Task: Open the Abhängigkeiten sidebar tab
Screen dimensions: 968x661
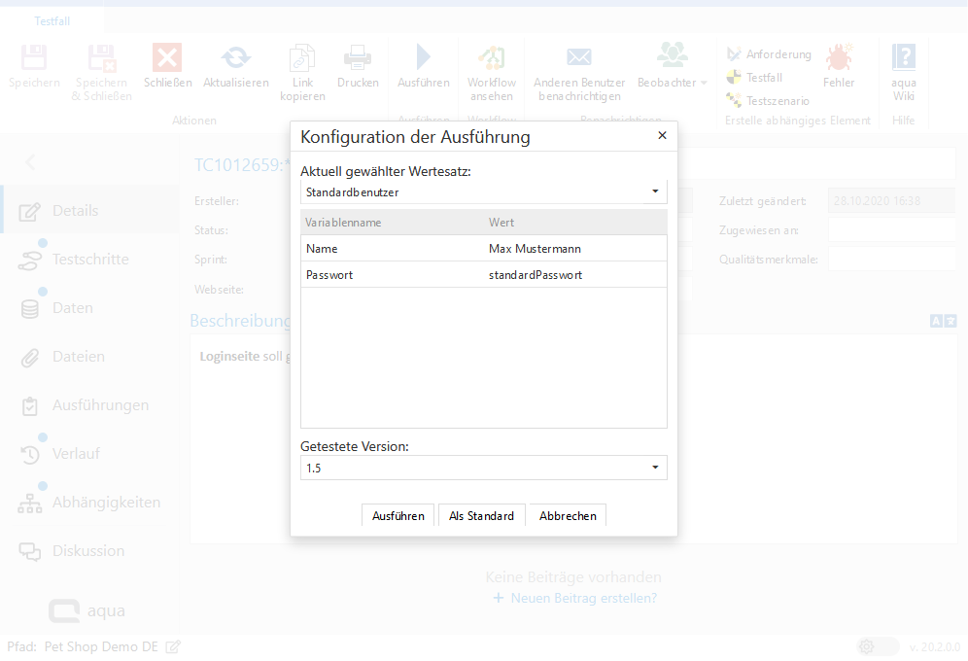Action: [106, 503]
